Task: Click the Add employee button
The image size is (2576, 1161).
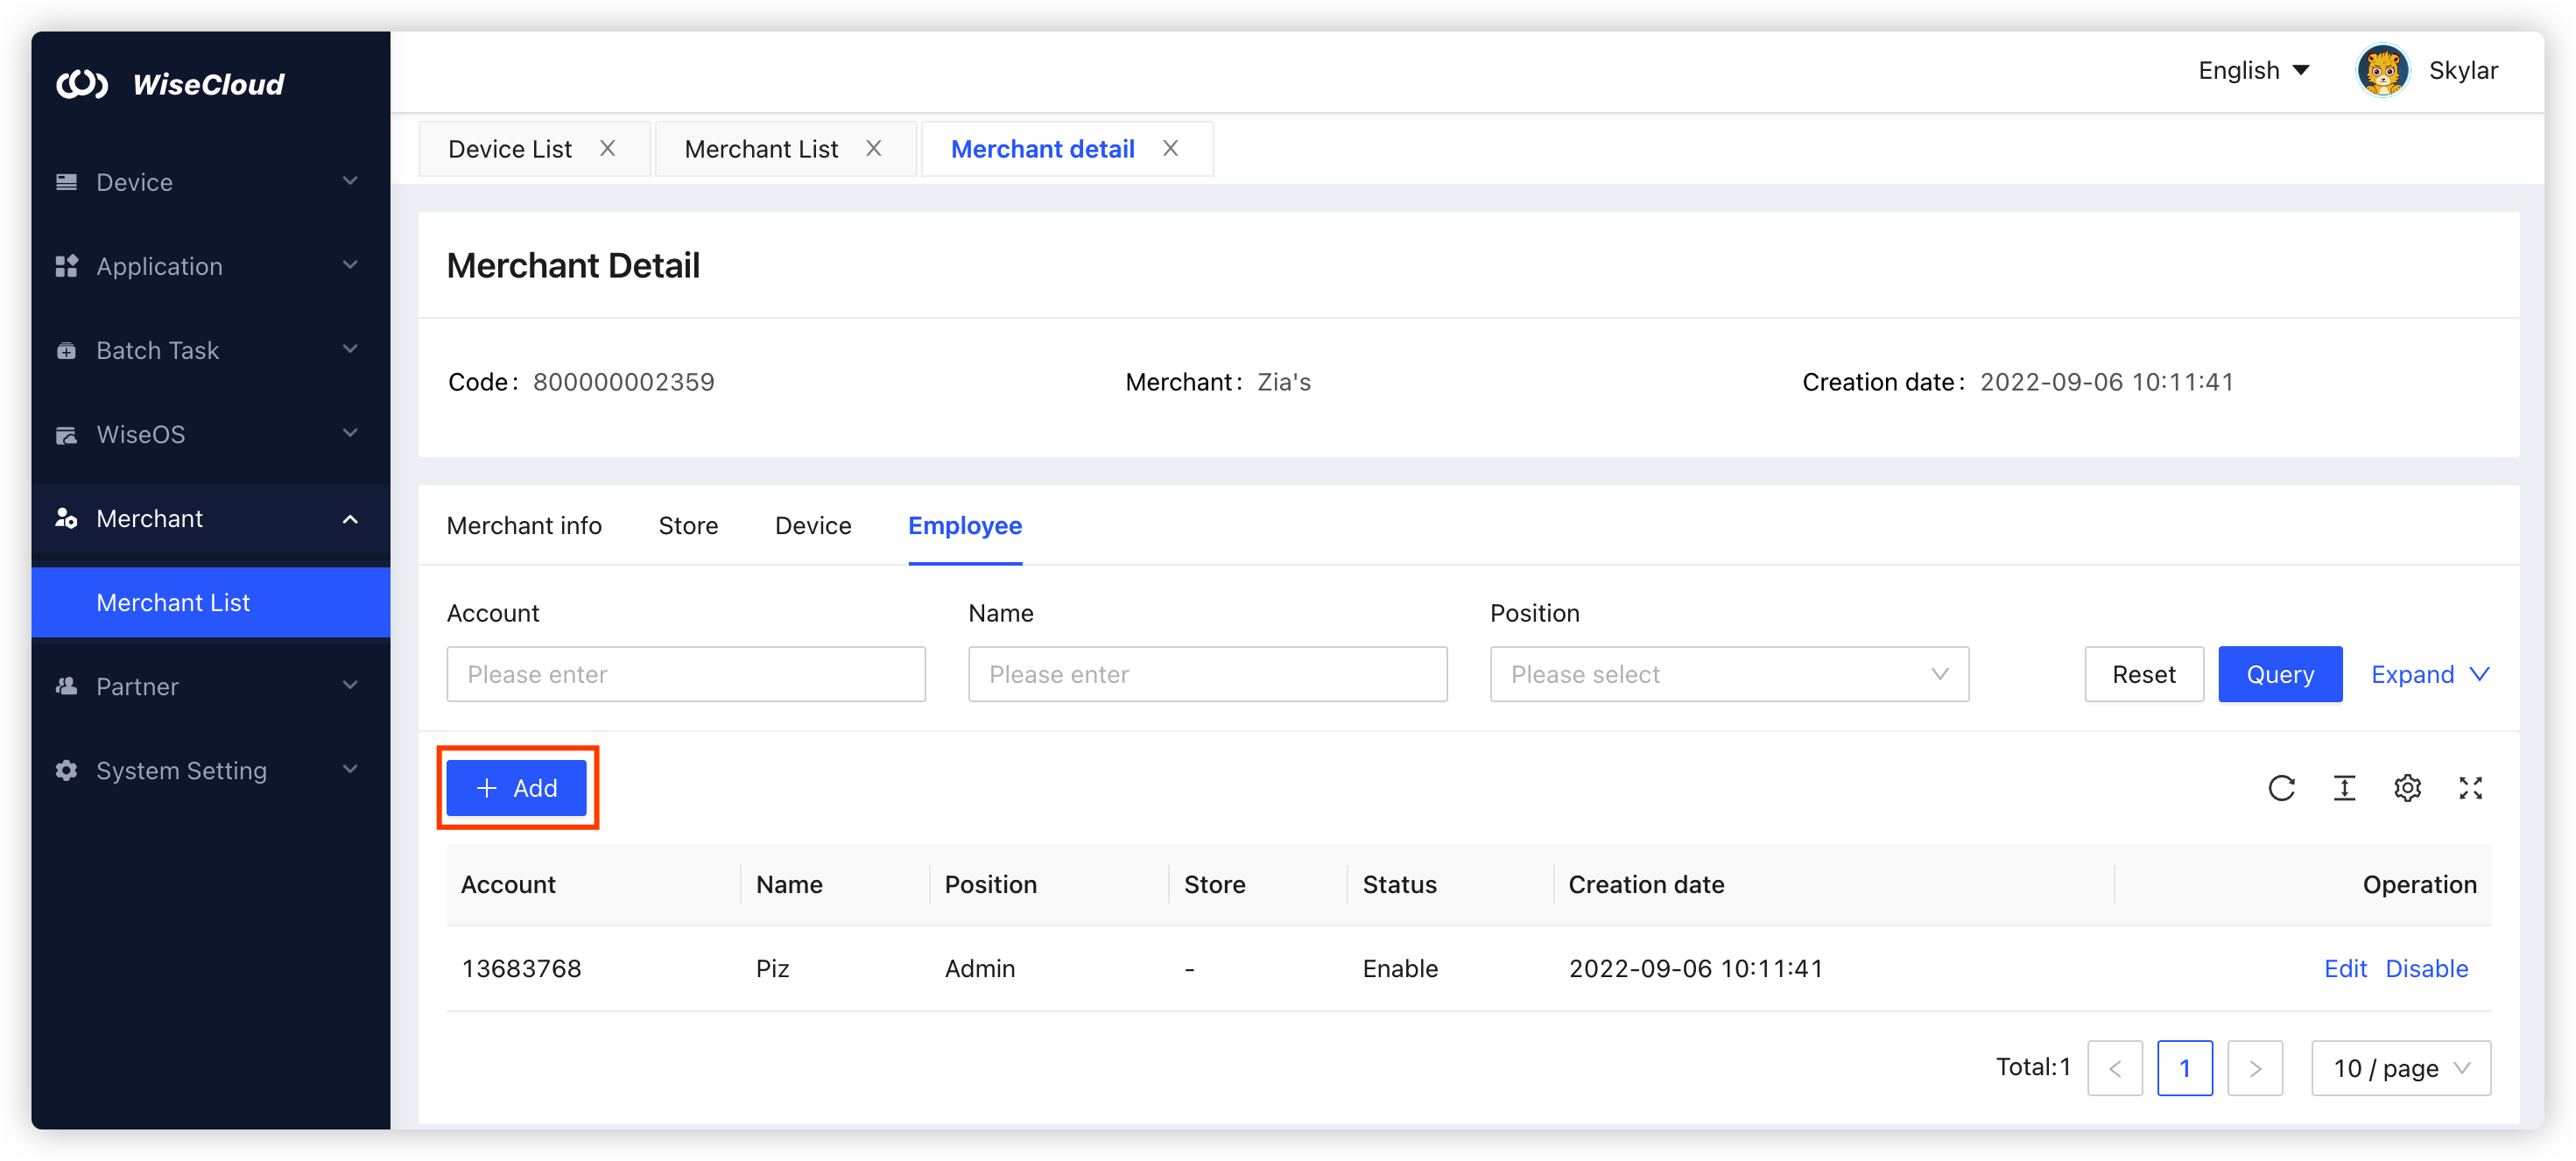Action: [516, 788]
